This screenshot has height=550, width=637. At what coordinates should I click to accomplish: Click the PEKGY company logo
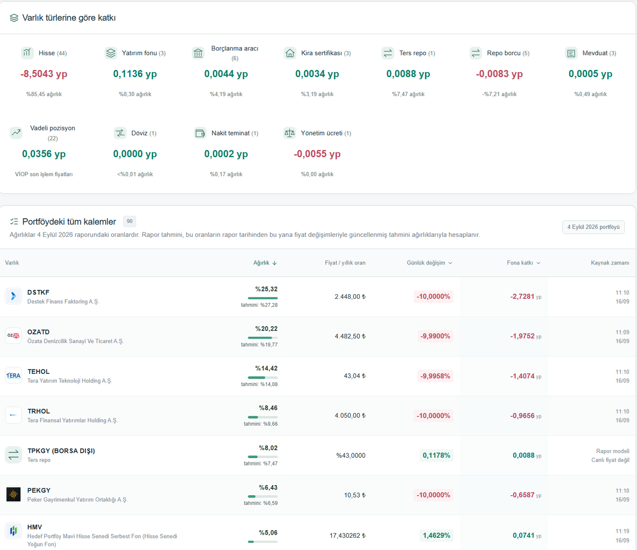point(13,494)
